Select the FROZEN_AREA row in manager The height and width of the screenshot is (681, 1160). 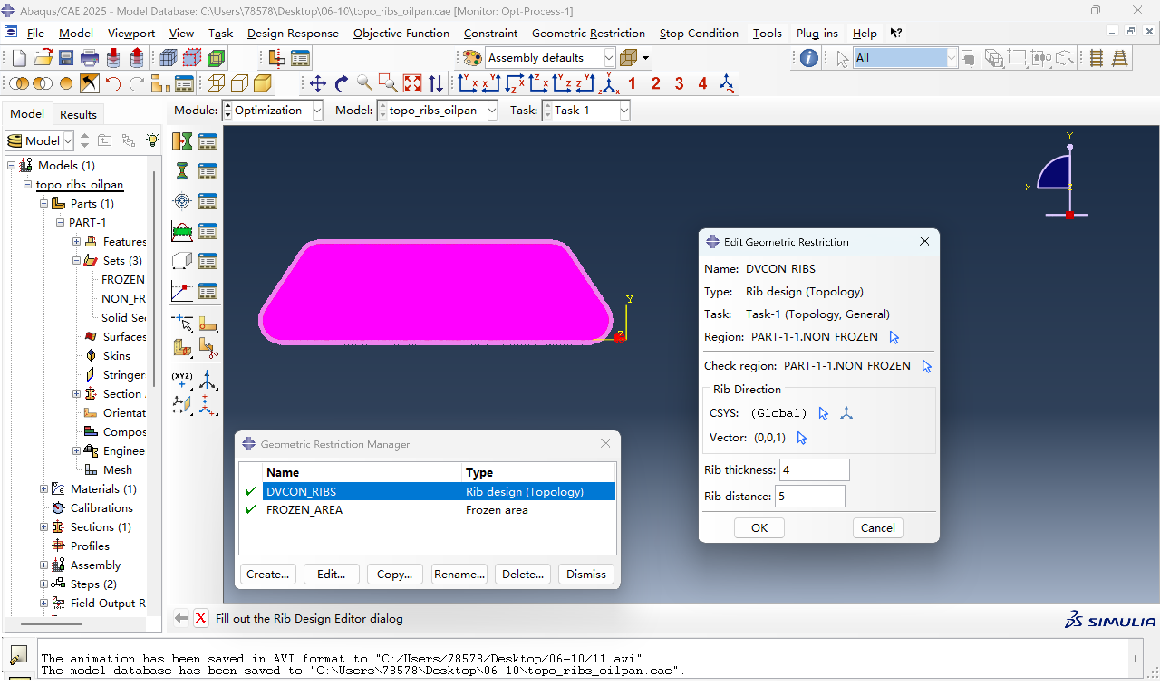coord(427,510)
